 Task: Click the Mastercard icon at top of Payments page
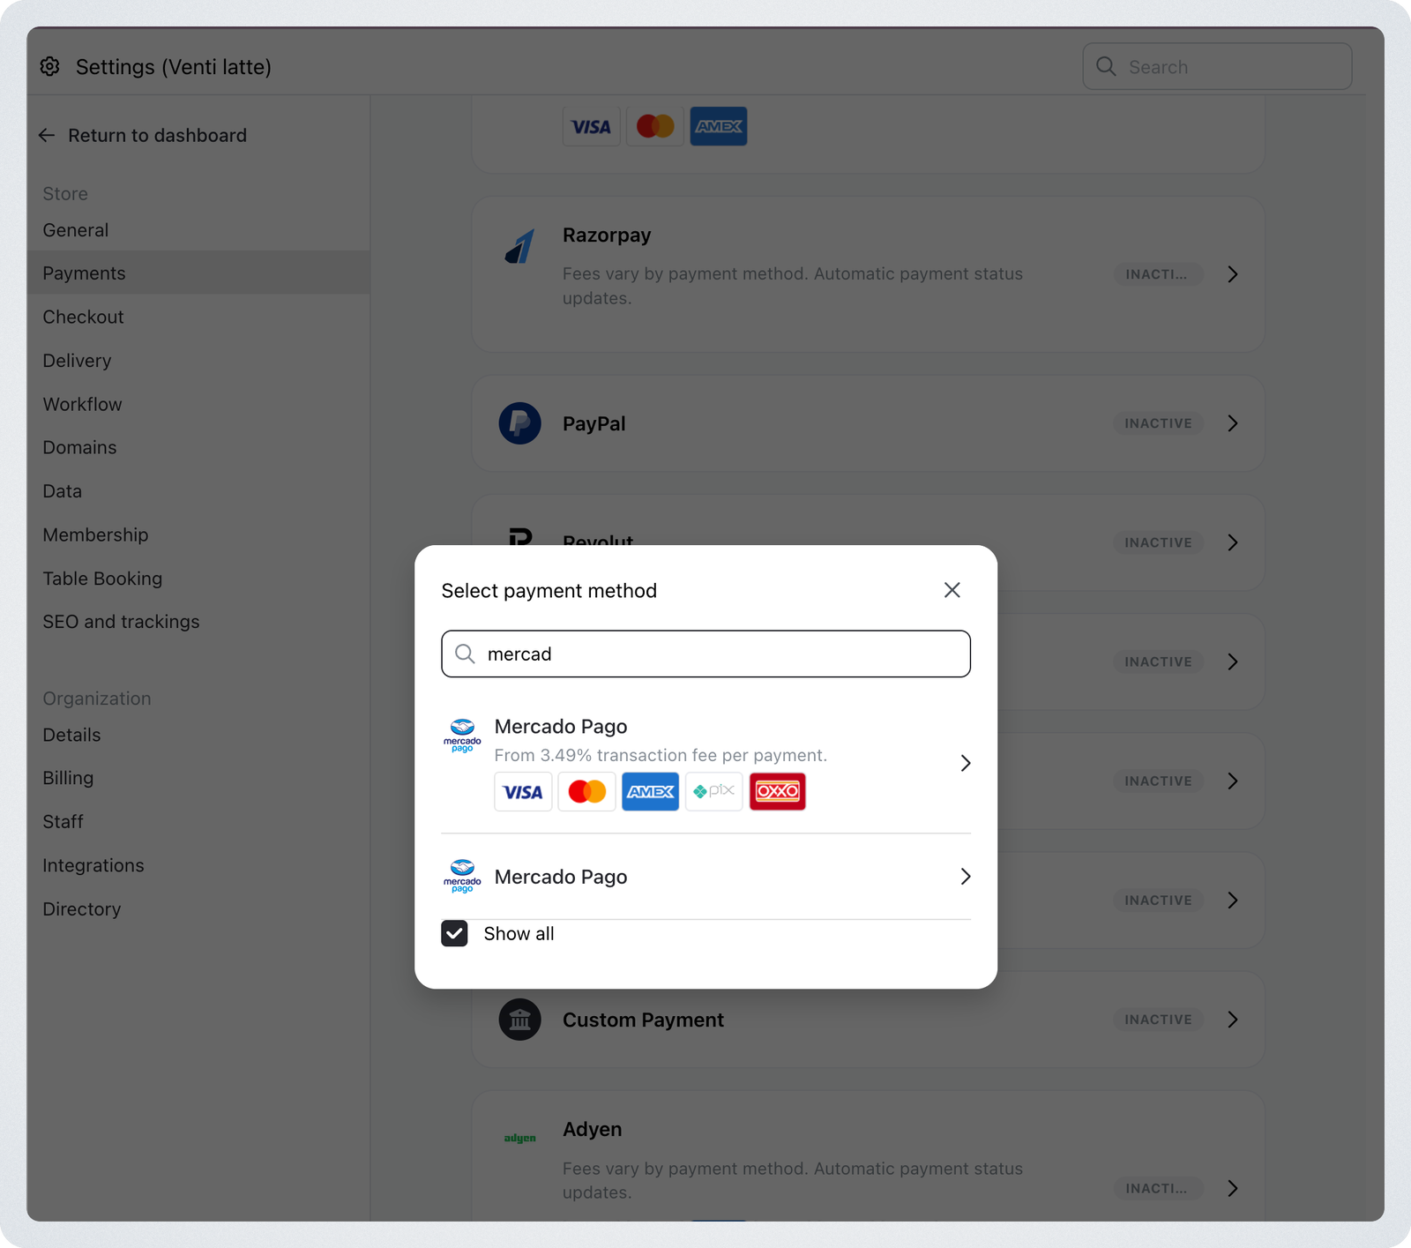pos(655,126)
